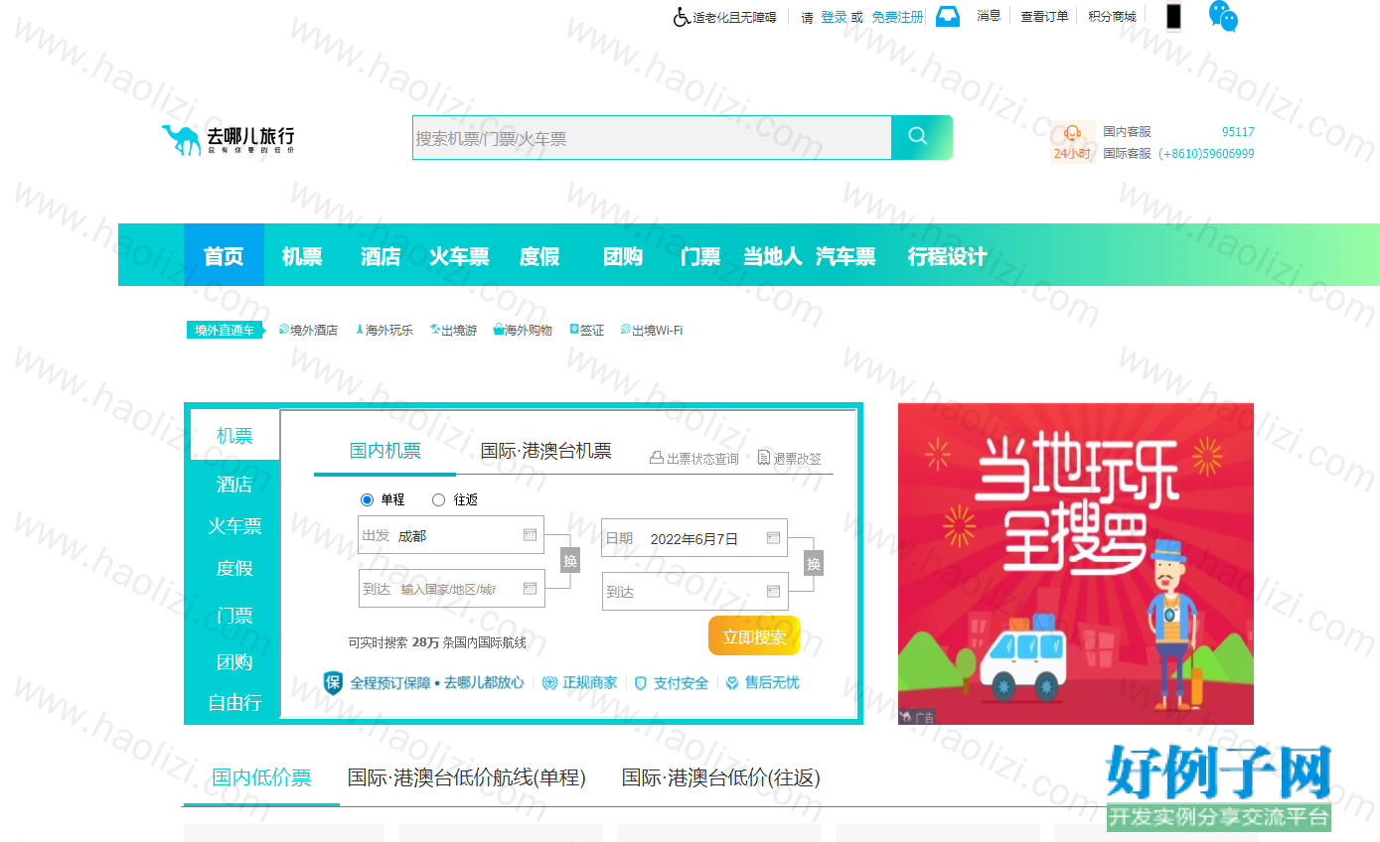
Task: Click the 免费注册 register link
Action: 898,17
